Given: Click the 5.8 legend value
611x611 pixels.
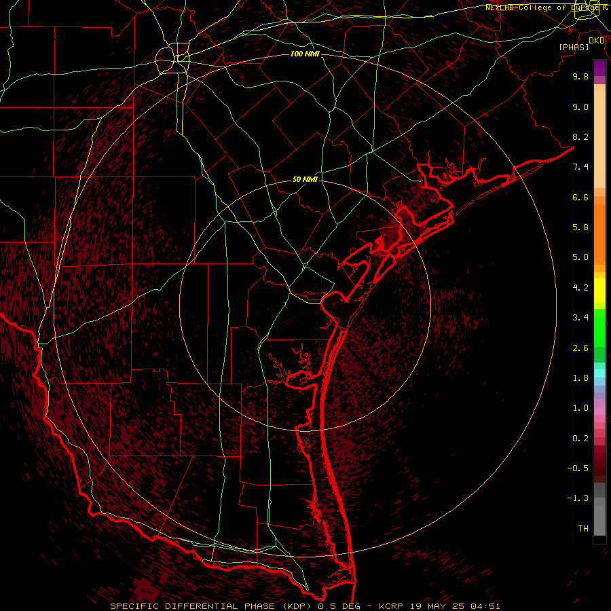Looking at the screenshot, I should [580, 227].
